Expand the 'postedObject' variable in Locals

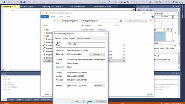[x=3, y=87]
